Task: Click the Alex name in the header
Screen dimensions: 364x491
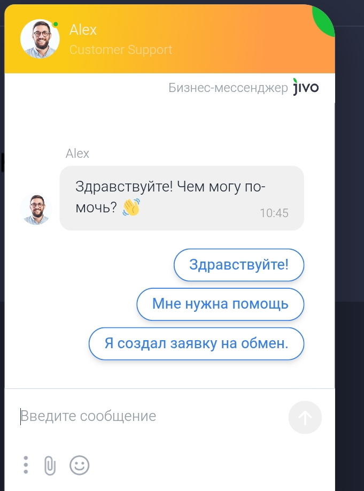Action: pyautogui.click(x=83, y=30)
